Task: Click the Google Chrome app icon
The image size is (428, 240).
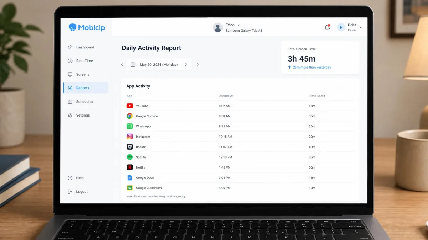Action: click(130, 116)
